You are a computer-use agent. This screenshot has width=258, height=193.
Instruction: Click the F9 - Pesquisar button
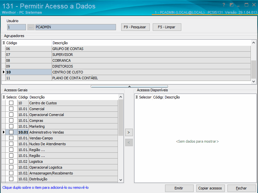coord(135,27)
